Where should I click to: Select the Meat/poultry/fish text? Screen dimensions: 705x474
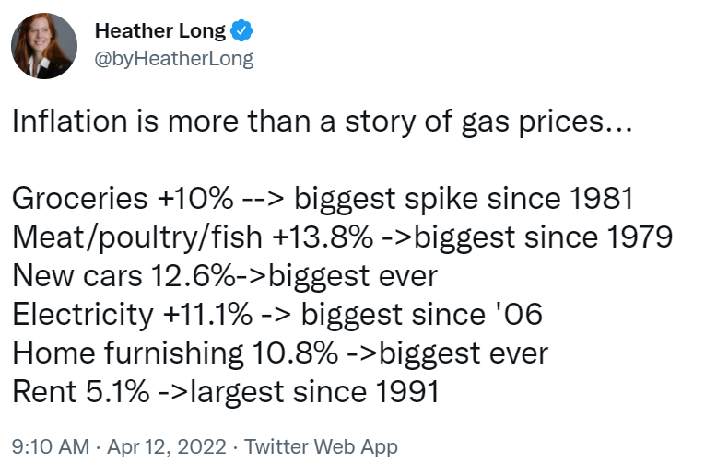coord(138,237)
